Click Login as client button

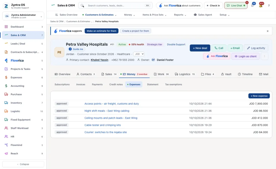(x=245, y=56)
